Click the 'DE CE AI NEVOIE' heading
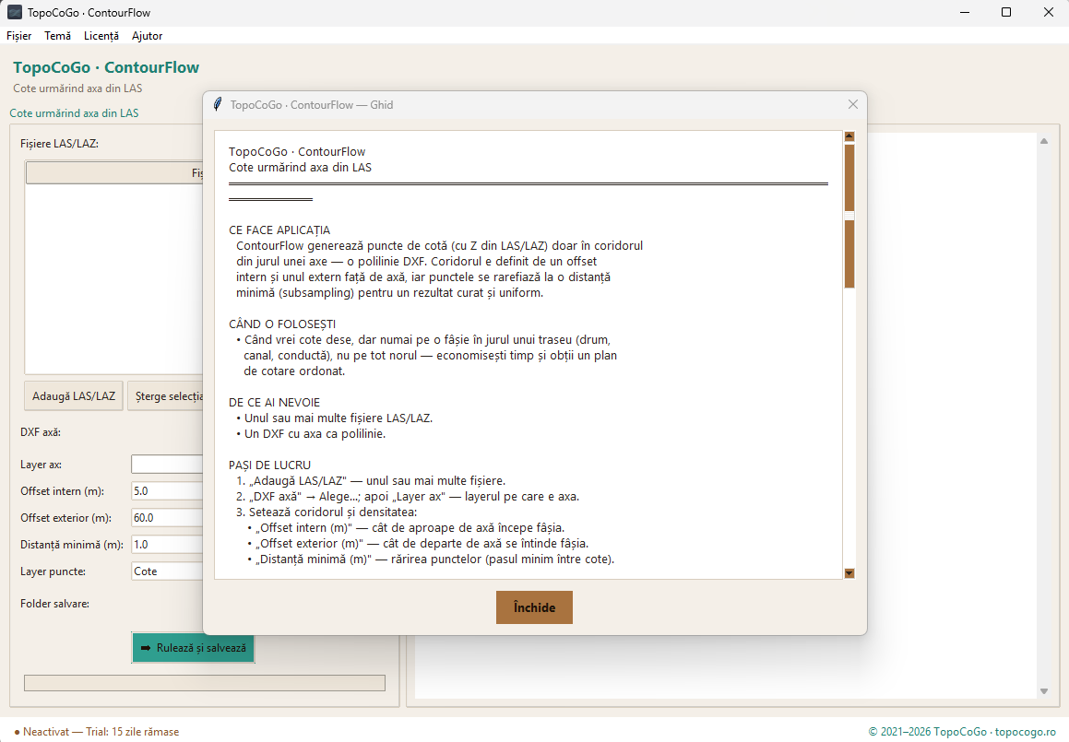 point(274,403)
